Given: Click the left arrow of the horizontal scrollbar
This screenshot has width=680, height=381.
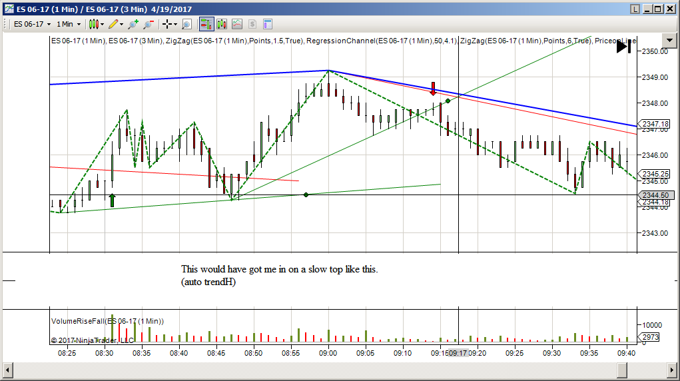Looking at the screenshot, I should tap(8, 370).
